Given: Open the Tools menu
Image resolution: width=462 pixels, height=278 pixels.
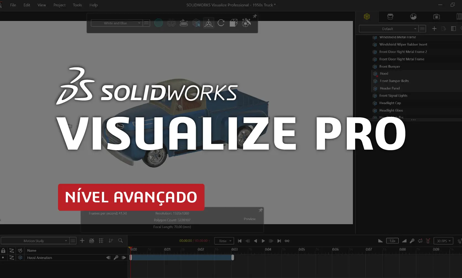Looking at the screenshot, I should (x=77, y=5).
